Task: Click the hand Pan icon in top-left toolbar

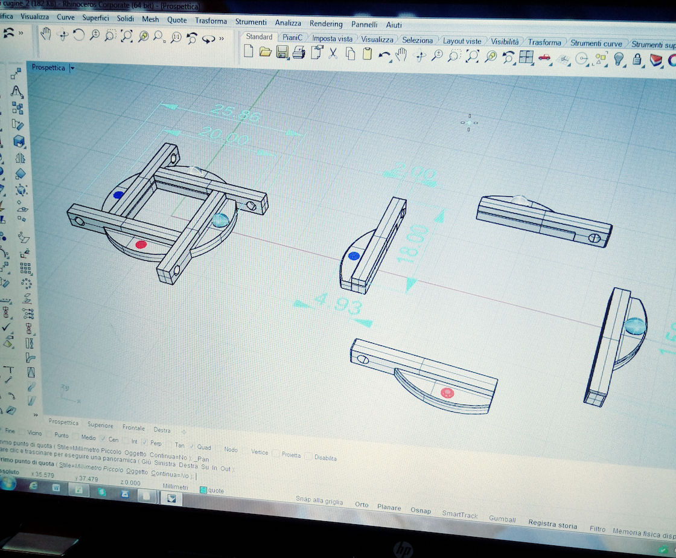Action: (x=45, y=34)
